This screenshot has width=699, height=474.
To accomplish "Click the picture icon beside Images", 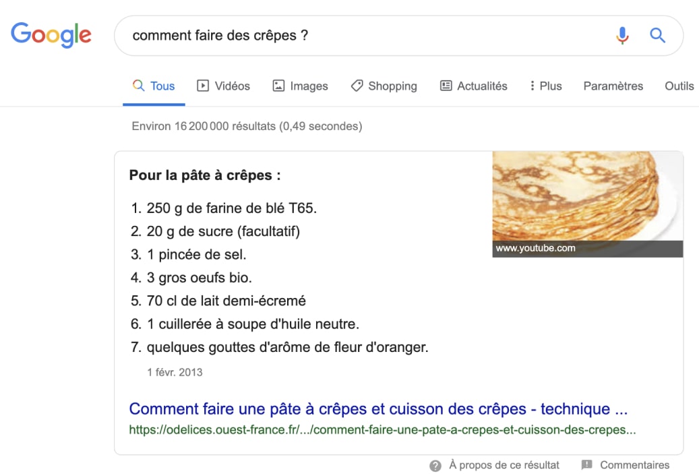I will pyautogui.click(x=280, y=86).
